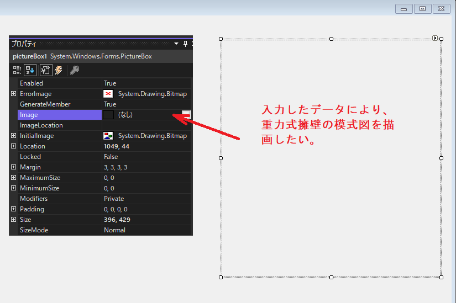Image resolution: width=456 pixels, height=303 pixels.
Task: Select the Image property row
Action: coord(104,115)
